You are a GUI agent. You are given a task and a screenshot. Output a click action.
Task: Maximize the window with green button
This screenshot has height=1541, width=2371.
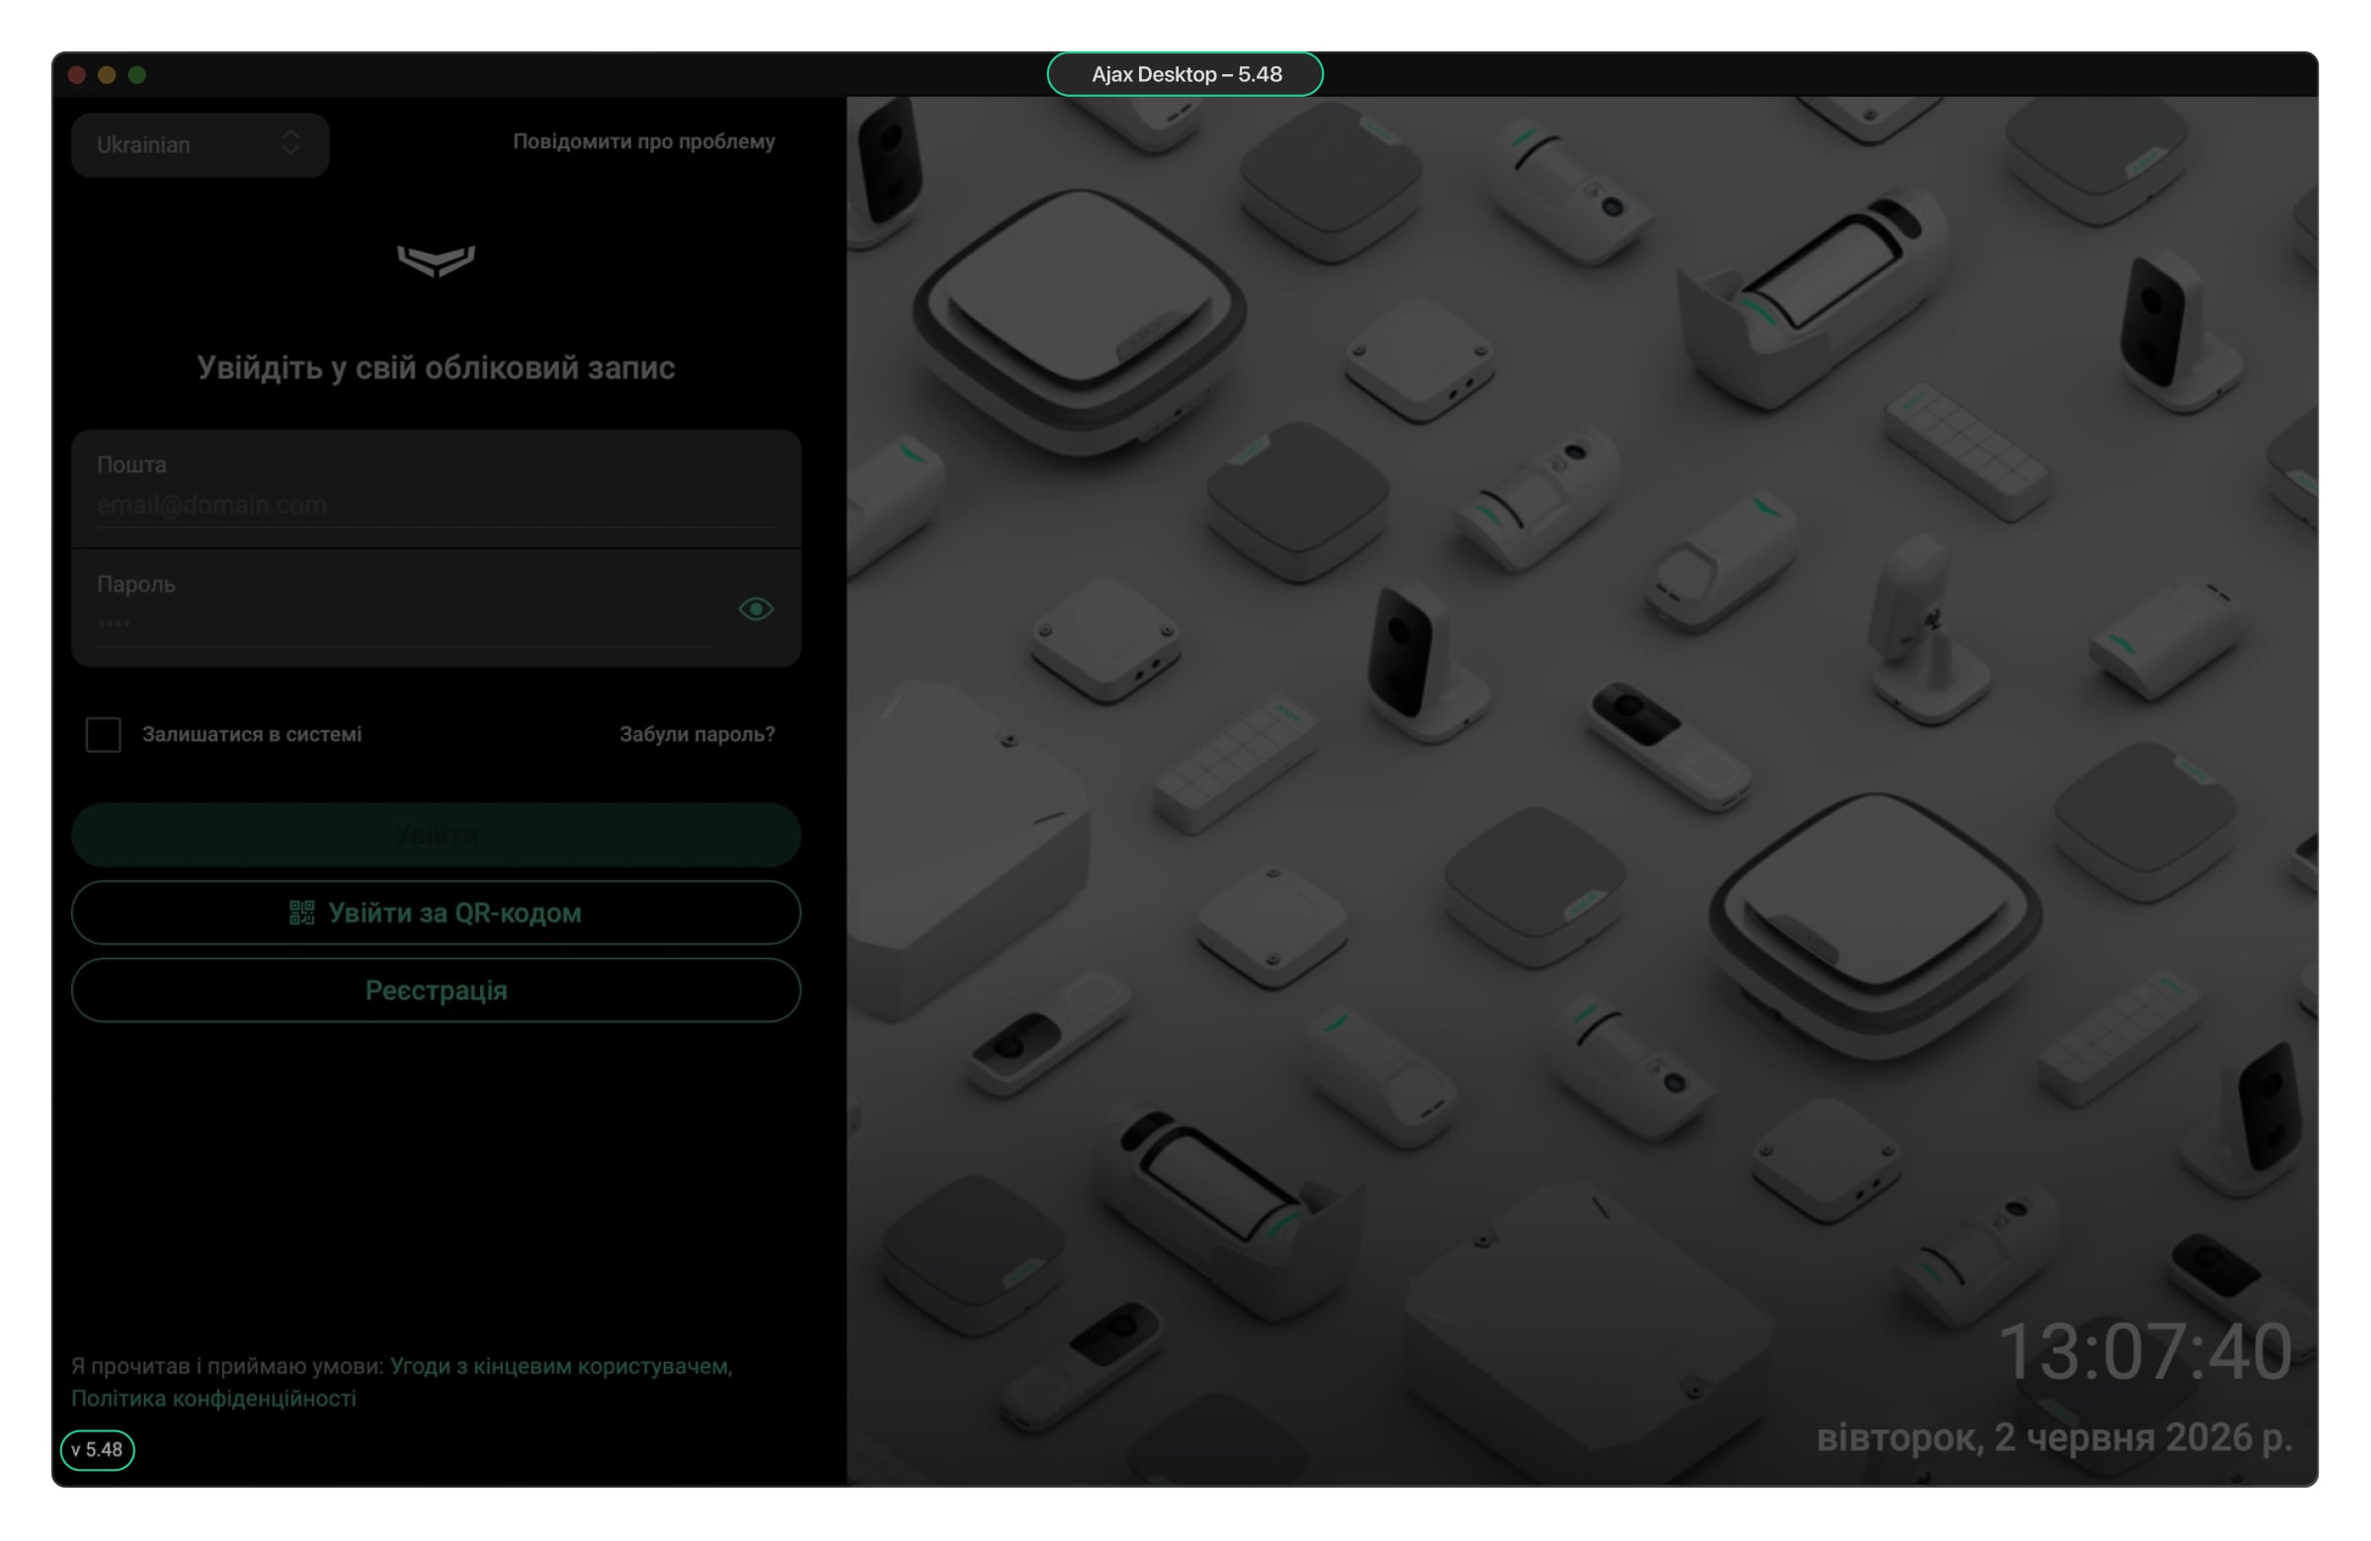tap(137, 75)
